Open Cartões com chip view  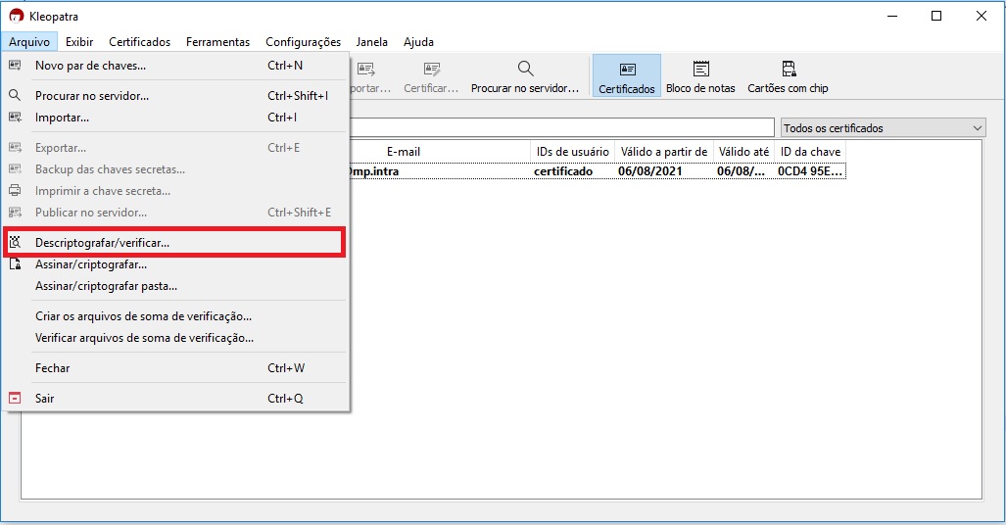tap(788, 76)
